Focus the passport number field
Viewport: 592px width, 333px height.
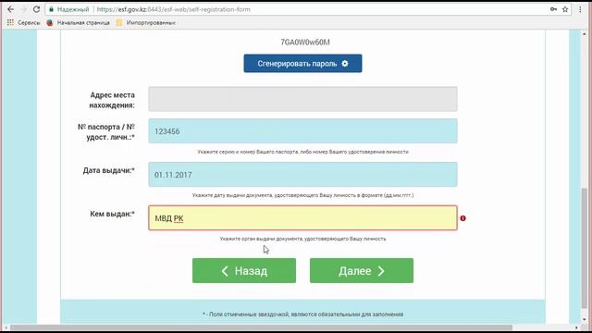(302, 131)
